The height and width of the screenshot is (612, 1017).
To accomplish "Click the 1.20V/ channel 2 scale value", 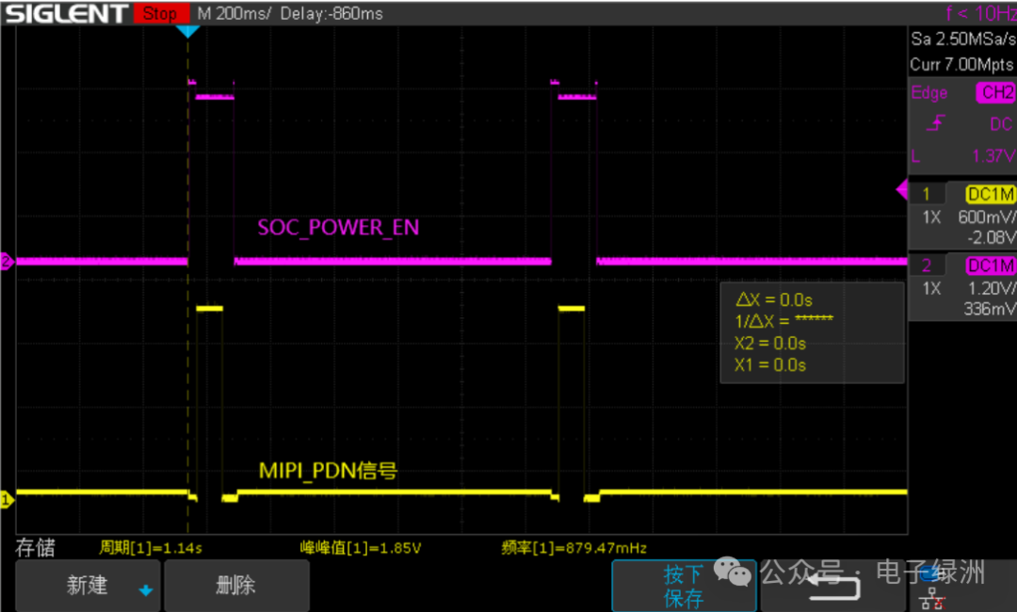I will (991, 288).
